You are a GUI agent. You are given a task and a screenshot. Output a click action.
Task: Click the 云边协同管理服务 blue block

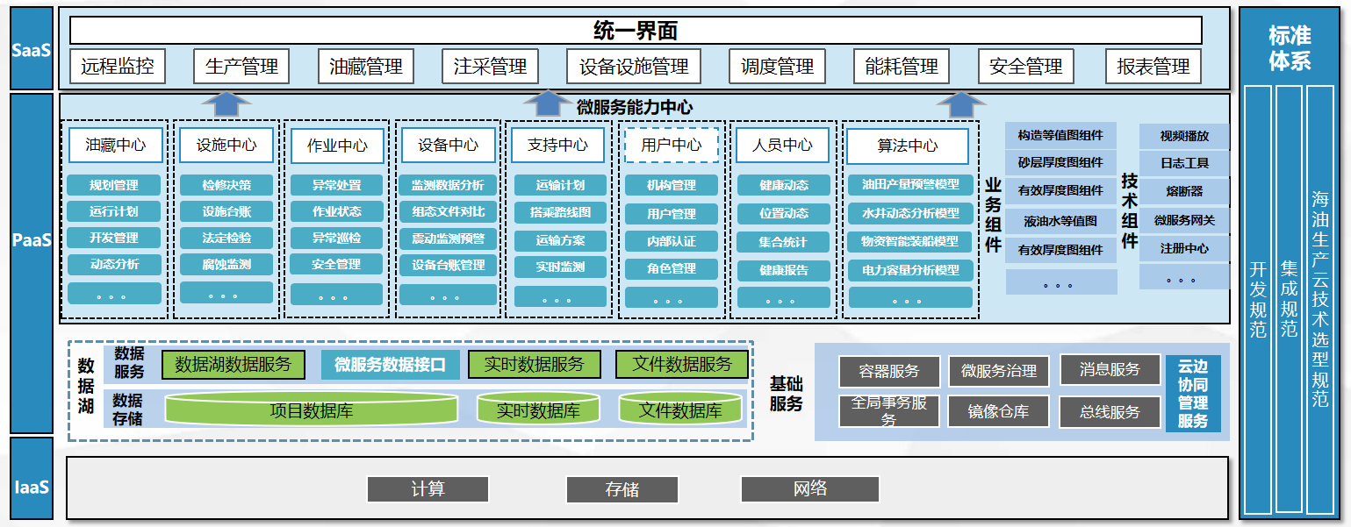click(1193, 394)
